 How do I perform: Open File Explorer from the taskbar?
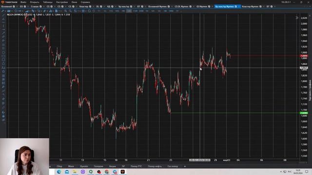(x=75, y=172)
